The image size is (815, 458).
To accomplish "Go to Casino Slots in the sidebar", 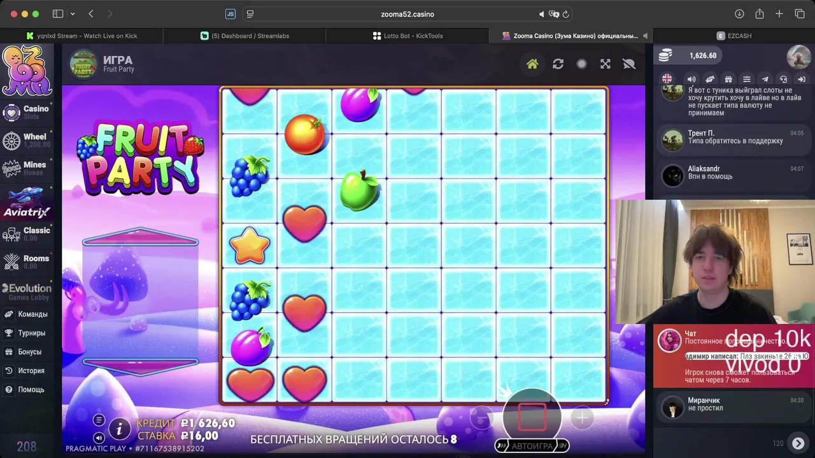I will pyautogui.click(x=27, y=113).
